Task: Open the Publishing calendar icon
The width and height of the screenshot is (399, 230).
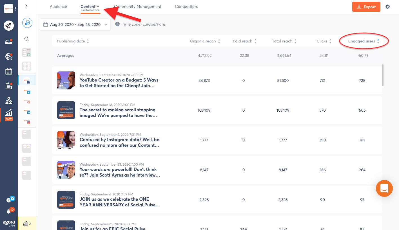Action: coord(9,71)
